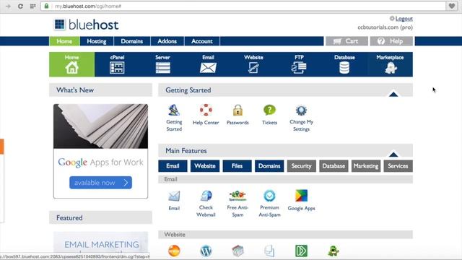Click the available now button
462x260 pixels.
click(x=100, y=183)
